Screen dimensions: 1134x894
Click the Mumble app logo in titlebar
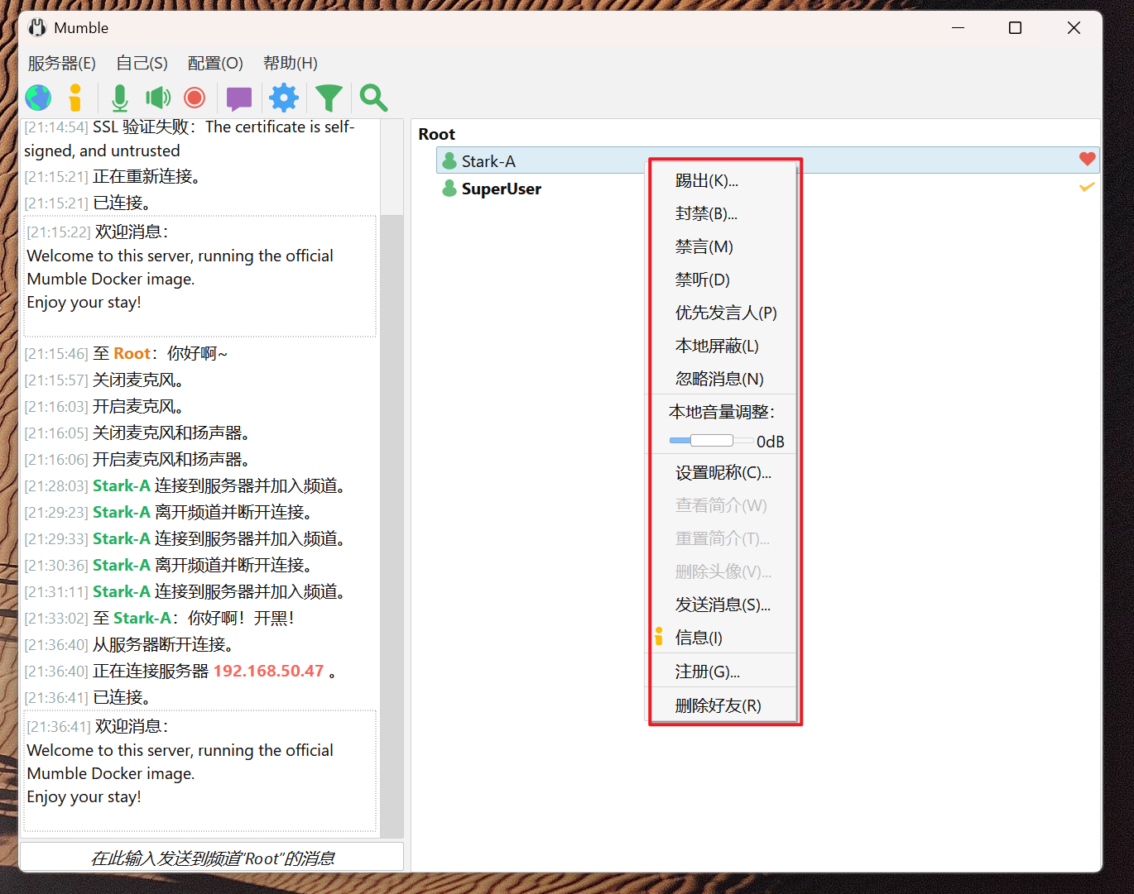pos(37,27)
